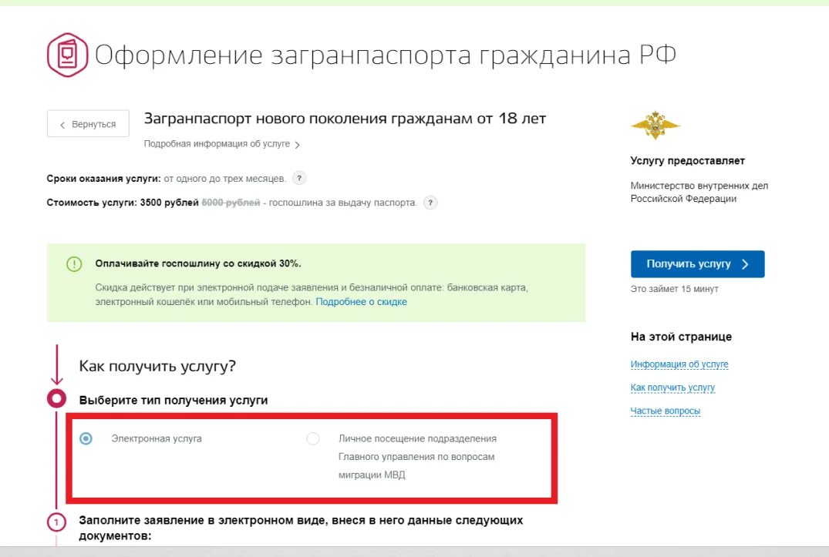Screen dimensions: 829x557
Task: Click the Ministry of Internal Affairs emblem
Action: tap(655, 125)
